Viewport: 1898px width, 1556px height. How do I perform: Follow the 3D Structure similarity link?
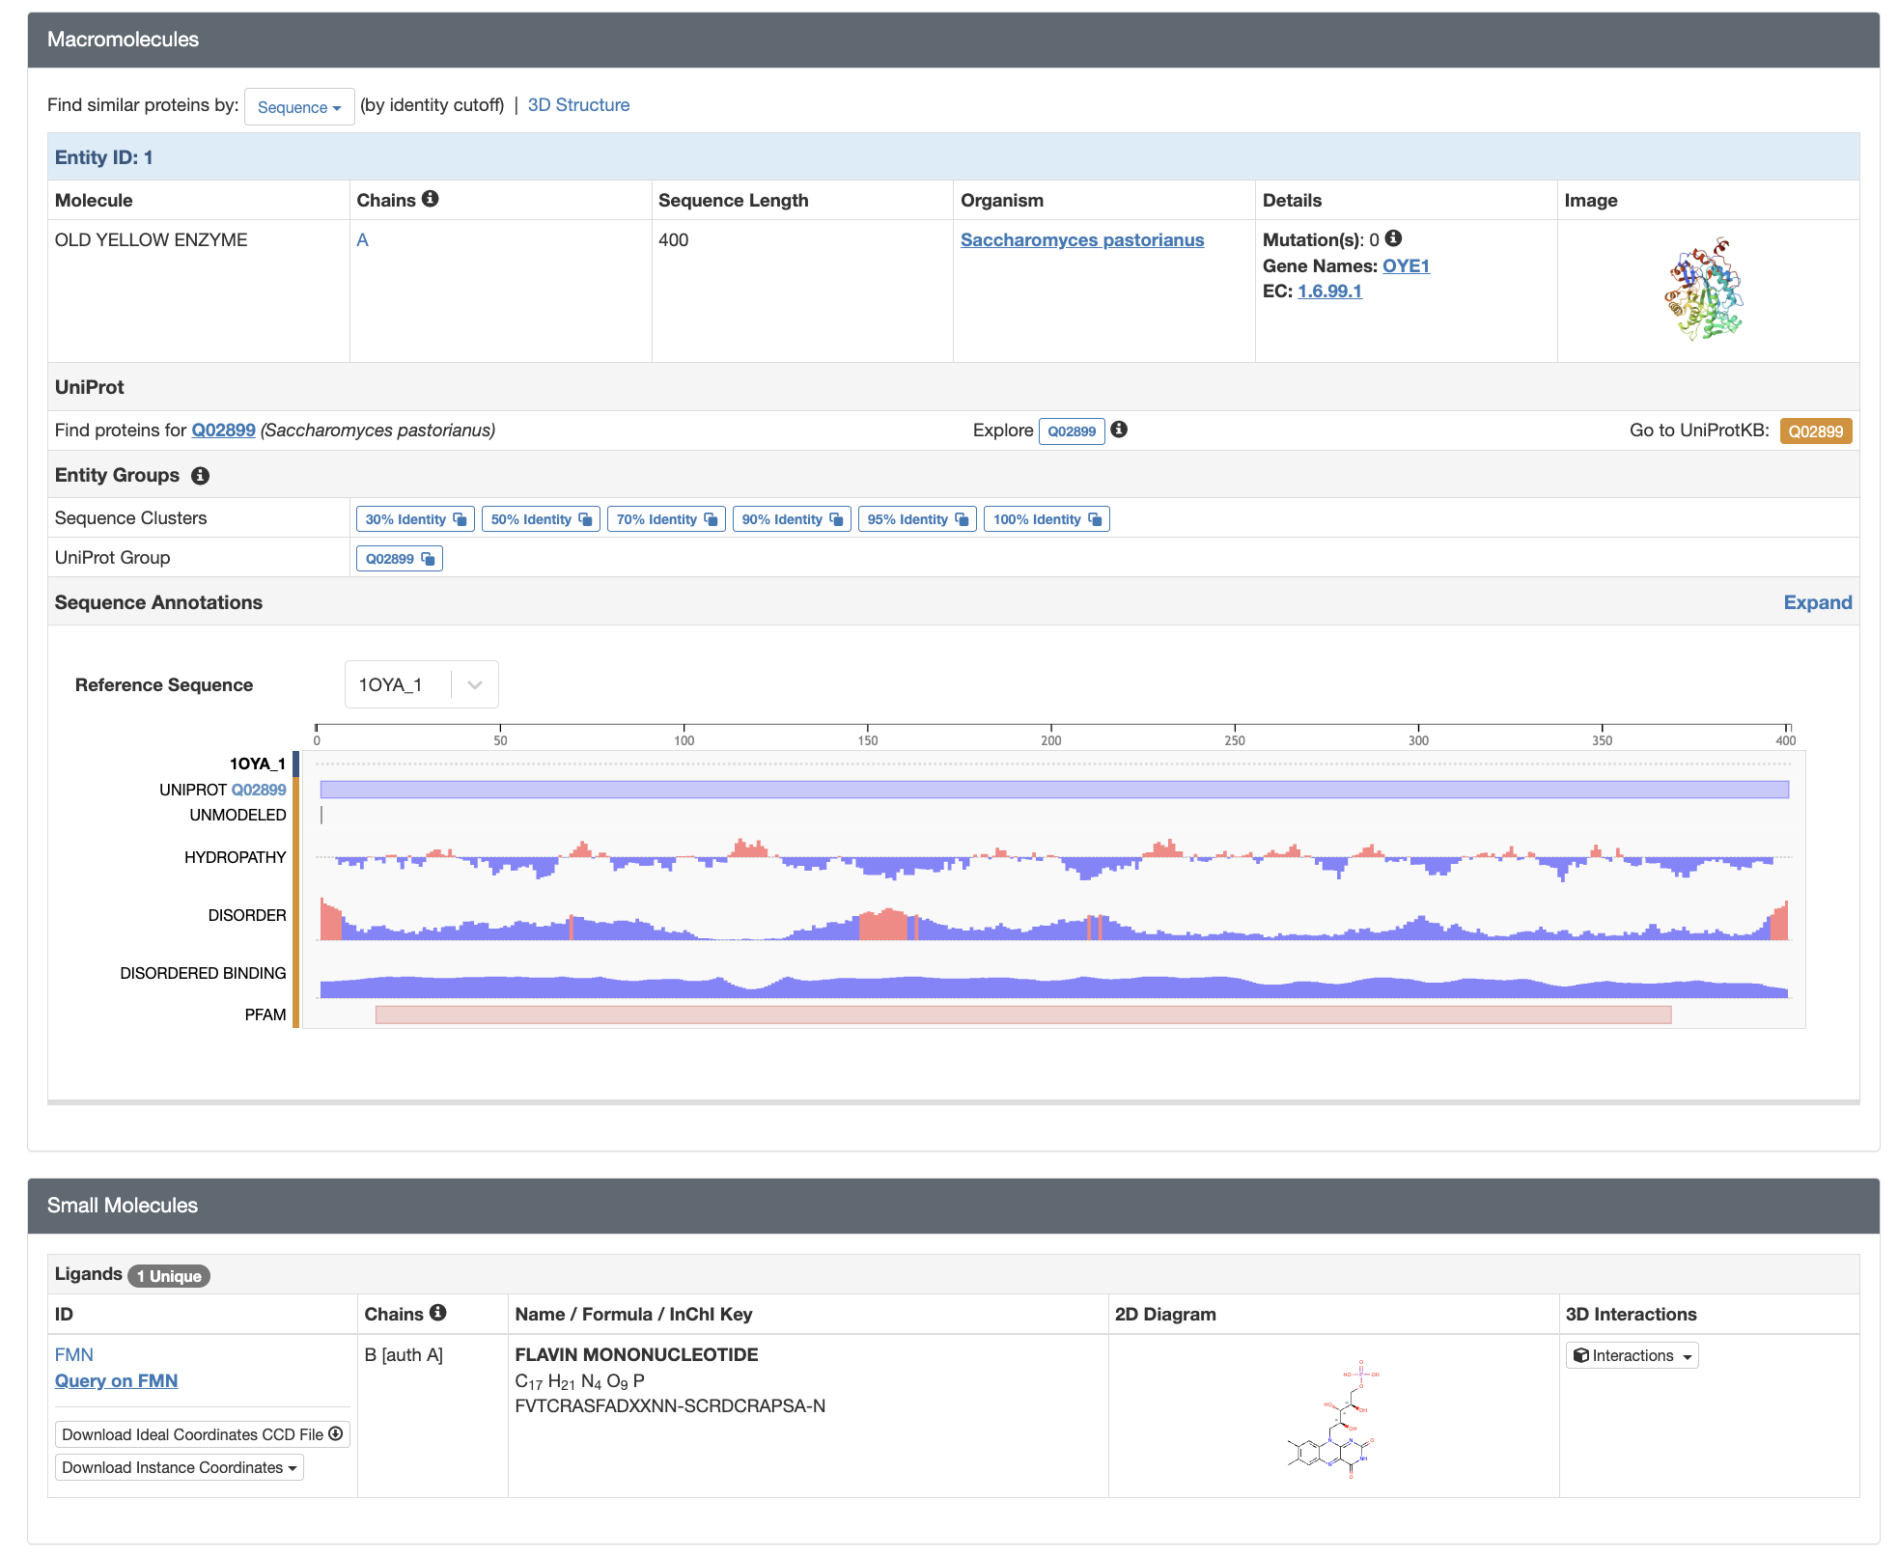pyautogui.click(x=578, y=105)
